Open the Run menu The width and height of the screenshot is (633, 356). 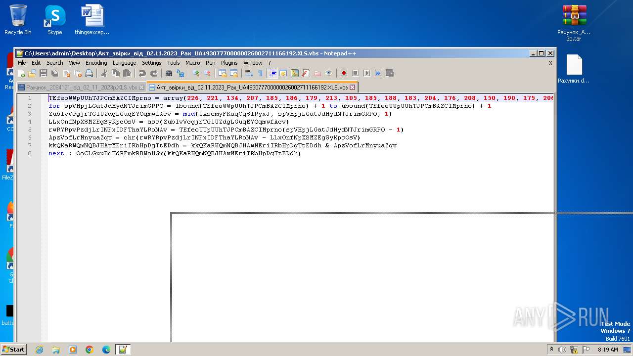211,63
